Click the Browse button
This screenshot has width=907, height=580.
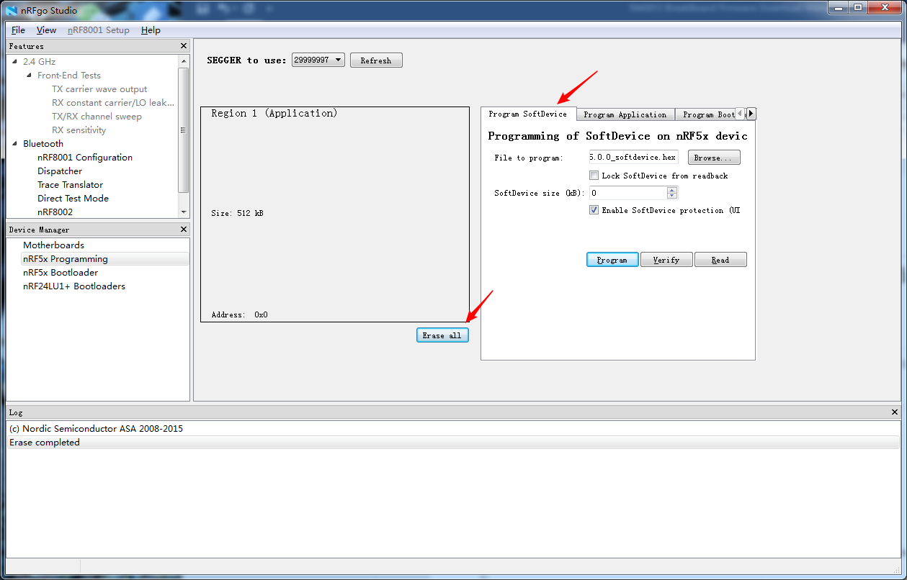tap(714, 158)
